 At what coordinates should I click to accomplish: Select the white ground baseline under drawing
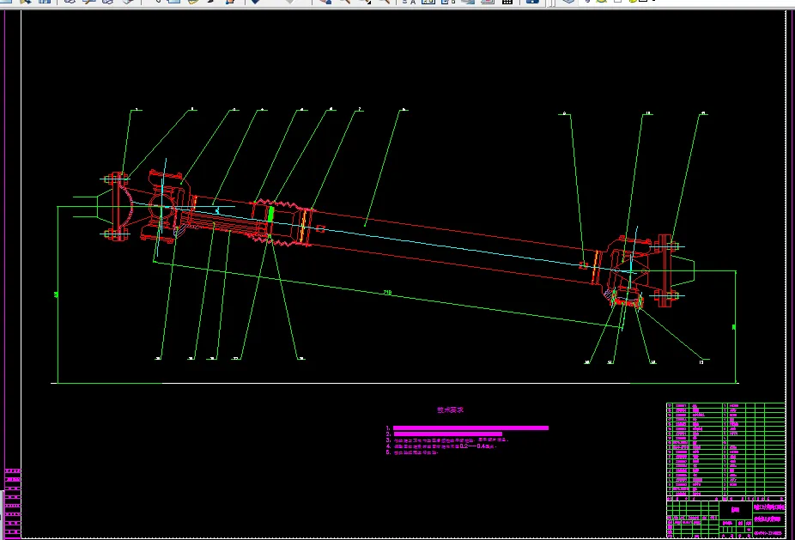[395, 384]
